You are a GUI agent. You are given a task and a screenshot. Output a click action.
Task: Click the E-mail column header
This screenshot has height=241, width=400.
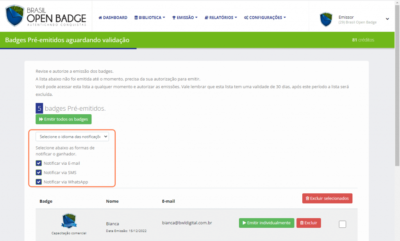[168, 201]
